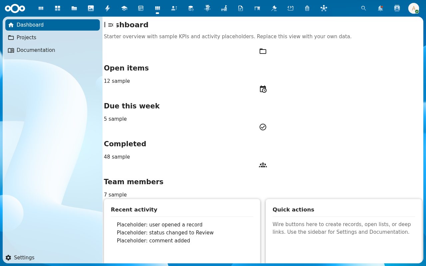This screenshot has height=266, width=426.
Task: Click the folder icon above Open items
Action: pyautogui.click(x=263, y=51)
